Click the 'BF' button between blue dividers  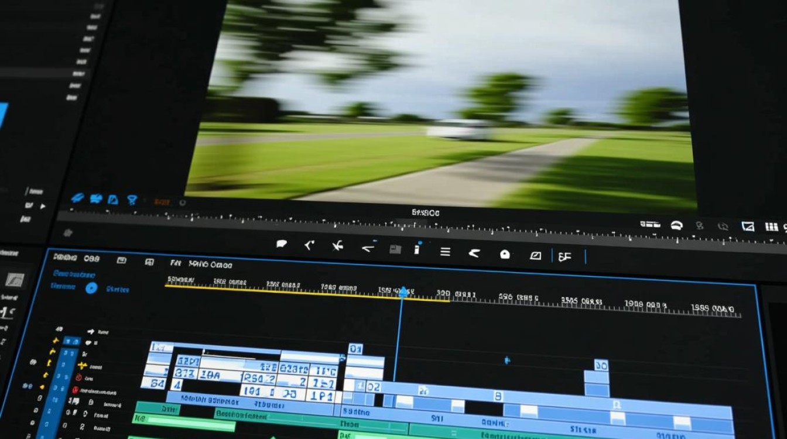point(564,256)
